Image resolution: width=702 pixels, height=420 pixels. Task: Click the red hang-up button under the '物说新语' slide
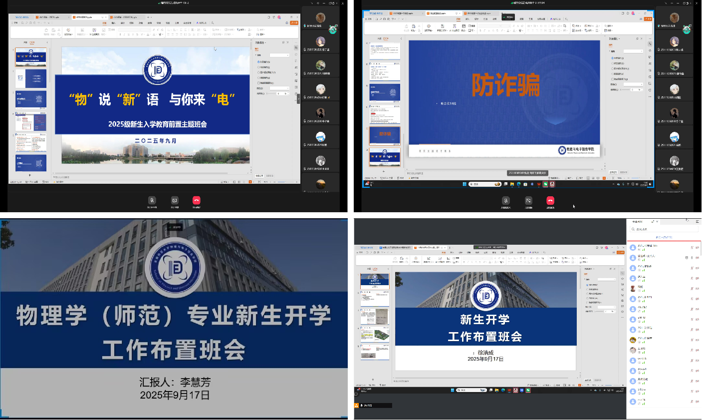(197, 200)
